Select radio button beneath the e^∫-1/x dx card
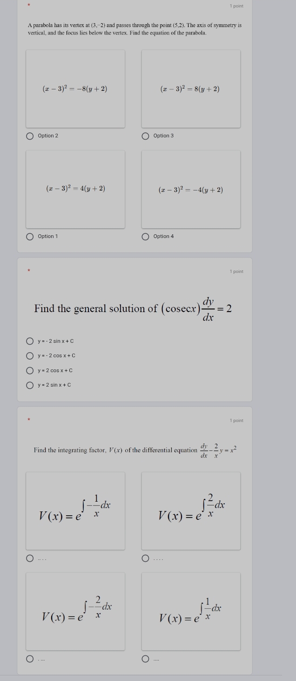 tap(30, 558)
